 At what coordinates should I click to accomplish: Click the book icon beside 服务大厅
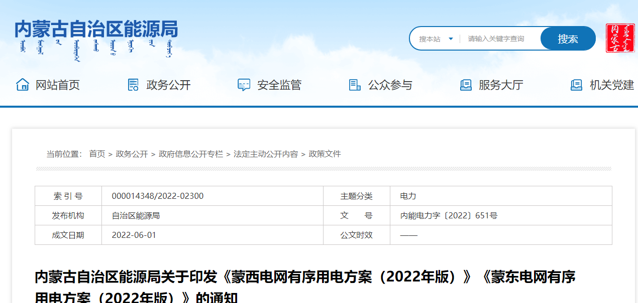[466, 85]
